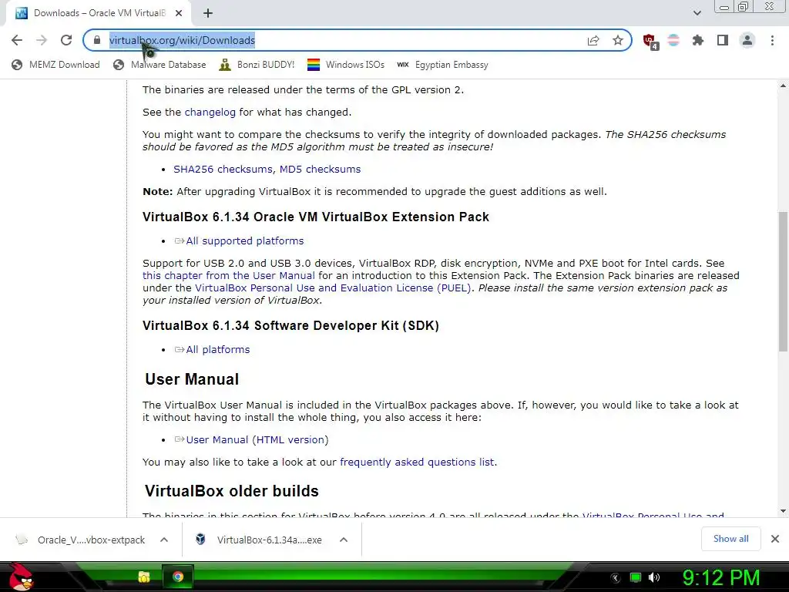Select the Downloads – Oracle VM VirtualBox tab
Image resolution: width=789 pixels, height=592 pixels.
99,13
